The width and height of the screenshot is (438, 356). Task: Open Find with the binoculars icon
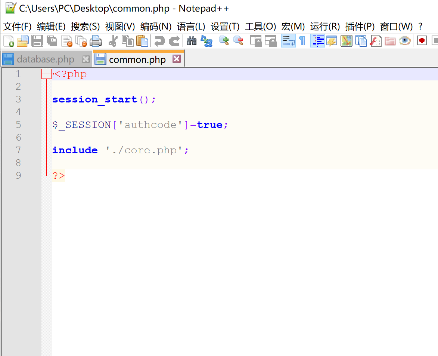click(x=192, y=41)
